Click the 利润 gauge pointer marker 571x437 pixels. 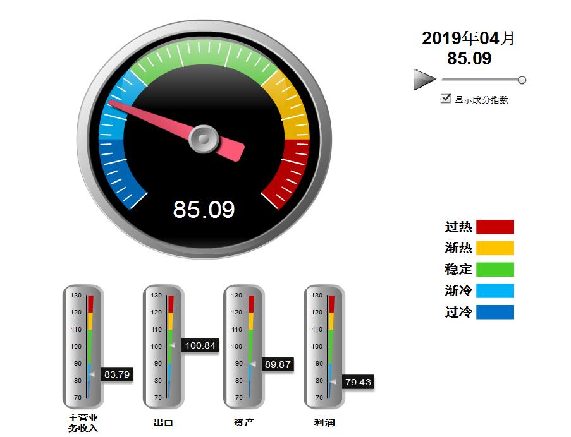point(333,381)
